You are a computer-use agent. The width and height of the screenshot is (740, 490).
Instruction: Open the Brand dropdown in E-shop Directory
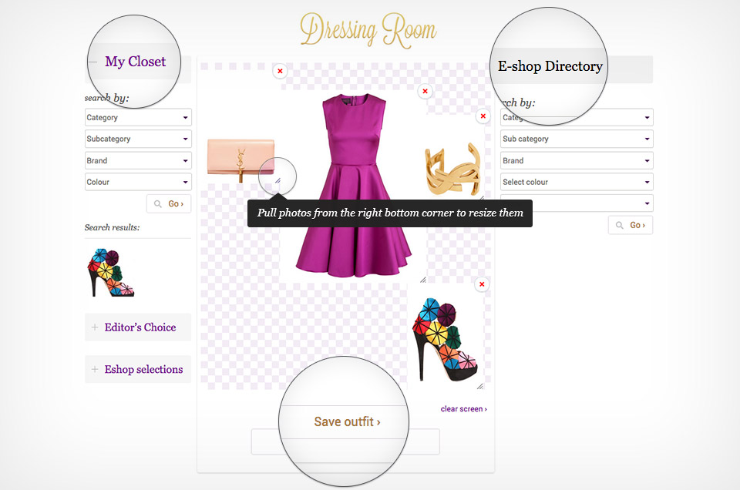(x=575, y=160)
